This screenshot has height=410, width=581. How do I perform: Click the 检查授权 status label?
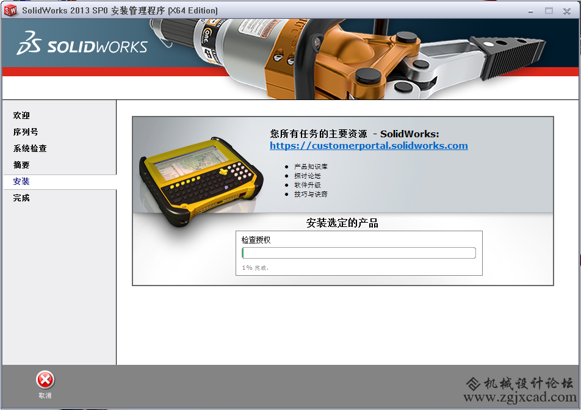coord(256,240)
